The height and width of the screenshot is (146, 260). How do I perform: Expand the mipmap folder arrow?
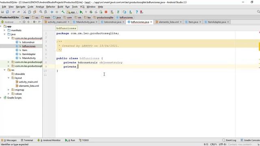(9, 90)
